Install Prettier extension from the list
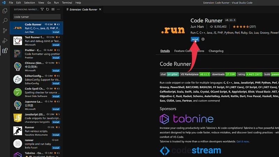The height and width of the screenshot is (157, 279). click(x=56, y=58)
